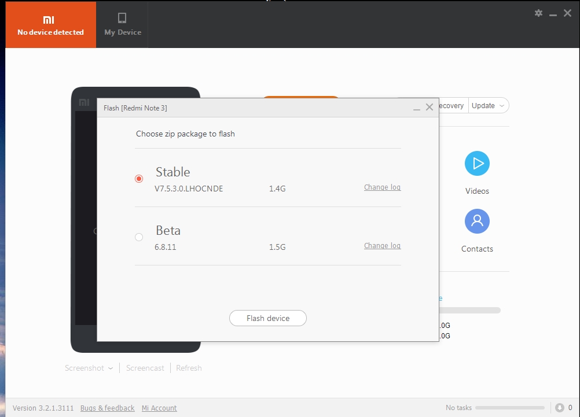Click the 1.5G size of Beta package
Viewport: 580px width, 417px height.
(x=277, y=247)
